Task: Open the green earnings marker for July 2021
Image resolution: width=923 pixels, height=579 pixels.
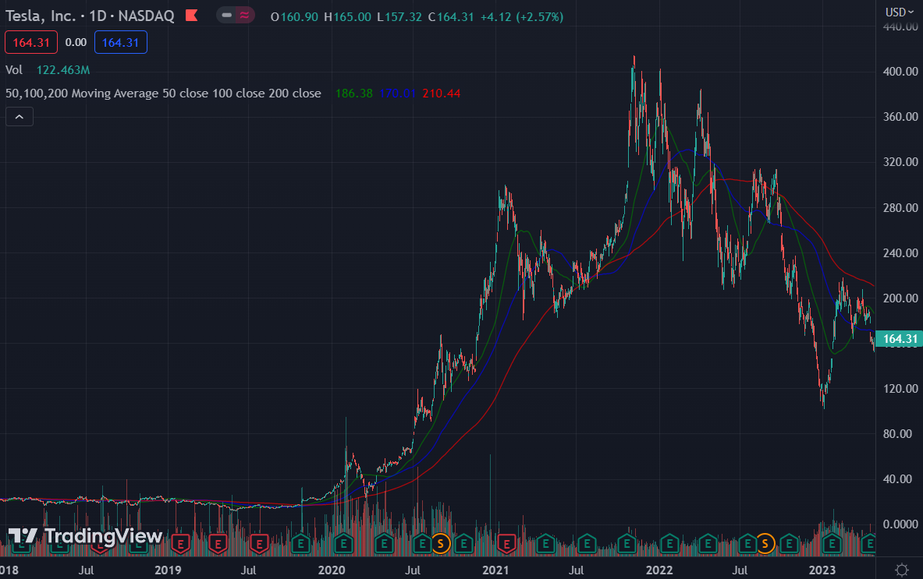Action: click(x=587, y=544)
